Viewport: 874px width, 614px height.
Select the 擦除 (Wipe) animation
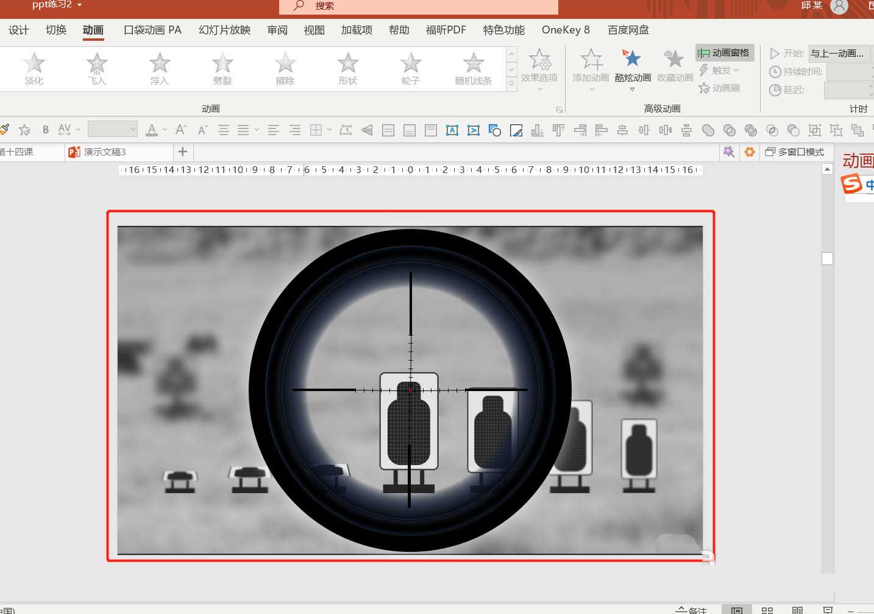click(285, 67)
